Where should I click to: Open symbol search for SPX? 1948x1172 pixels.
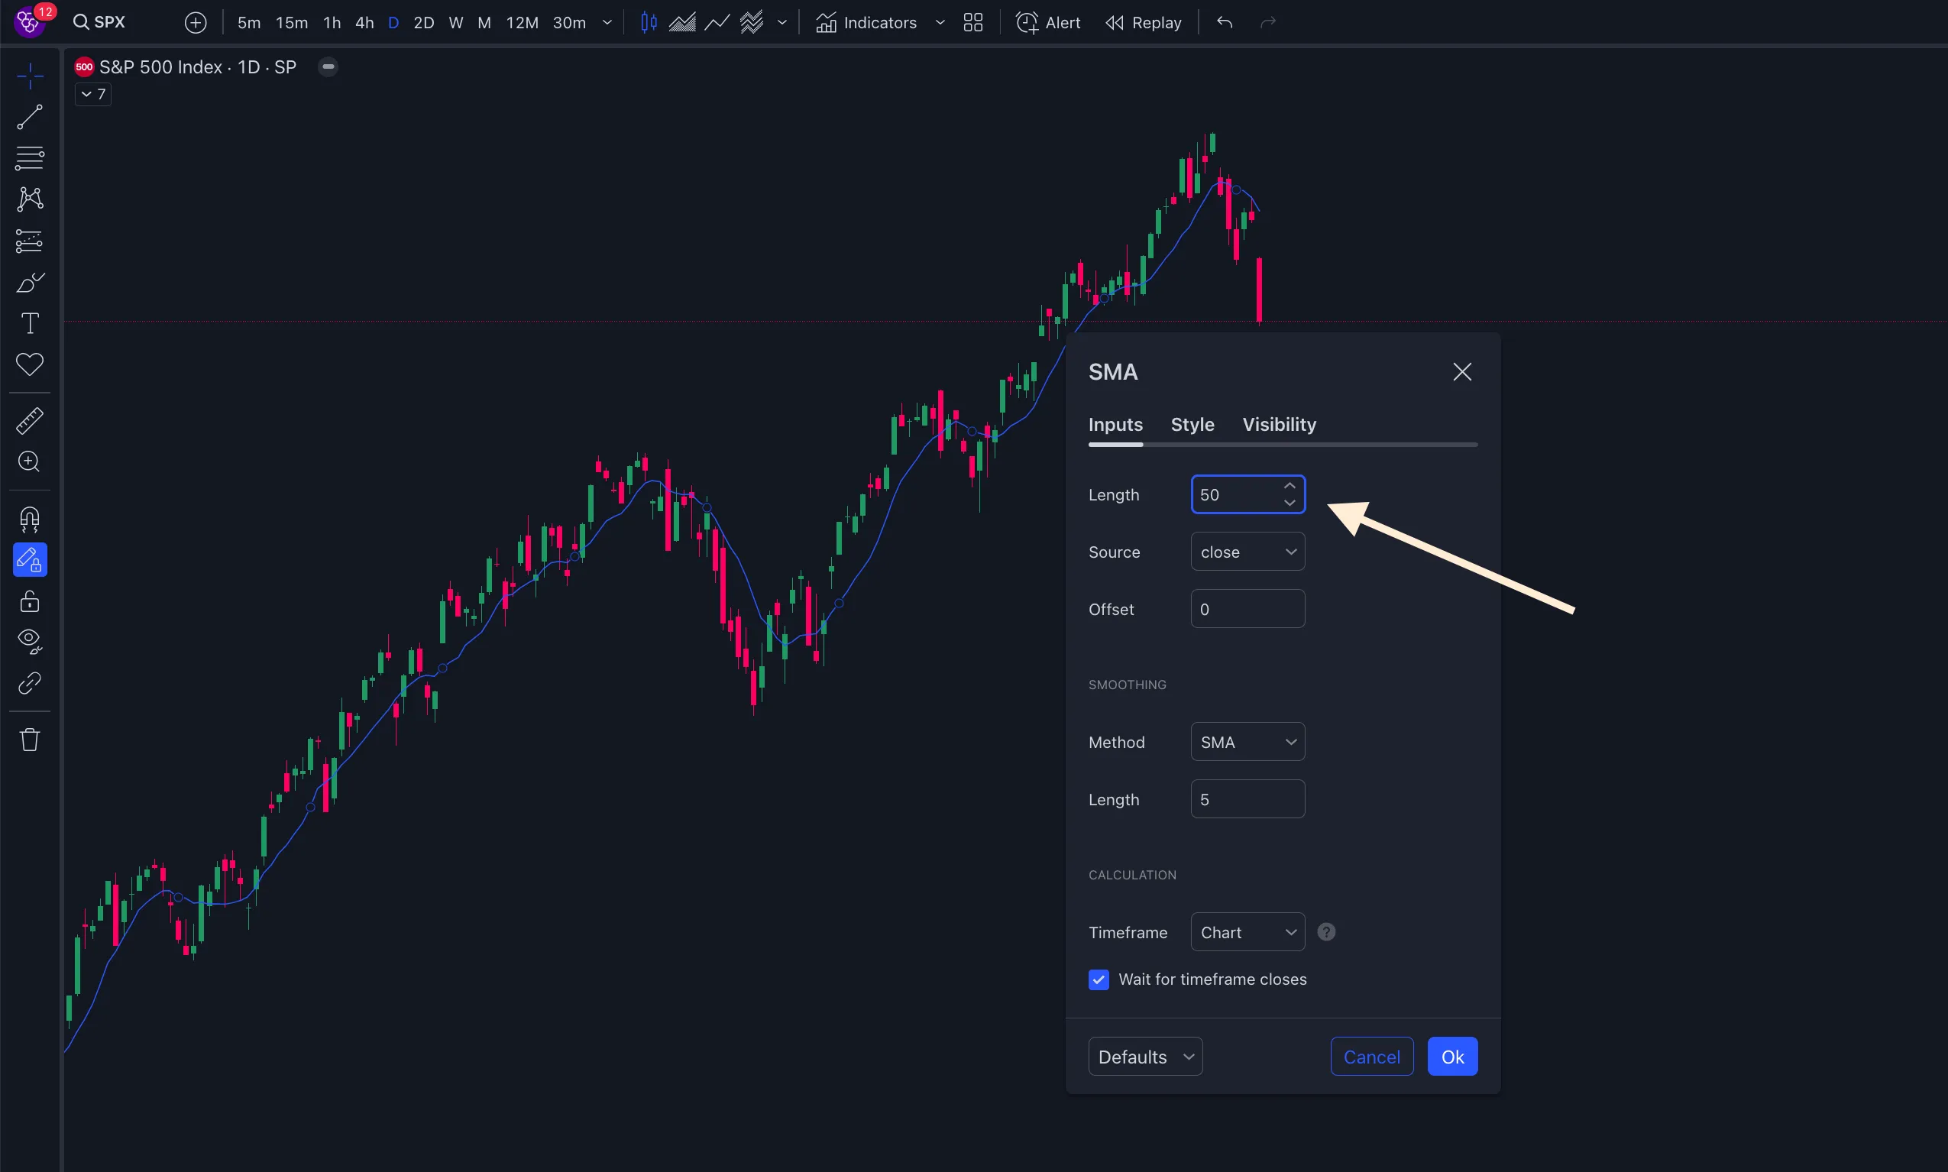coord(99,22)
